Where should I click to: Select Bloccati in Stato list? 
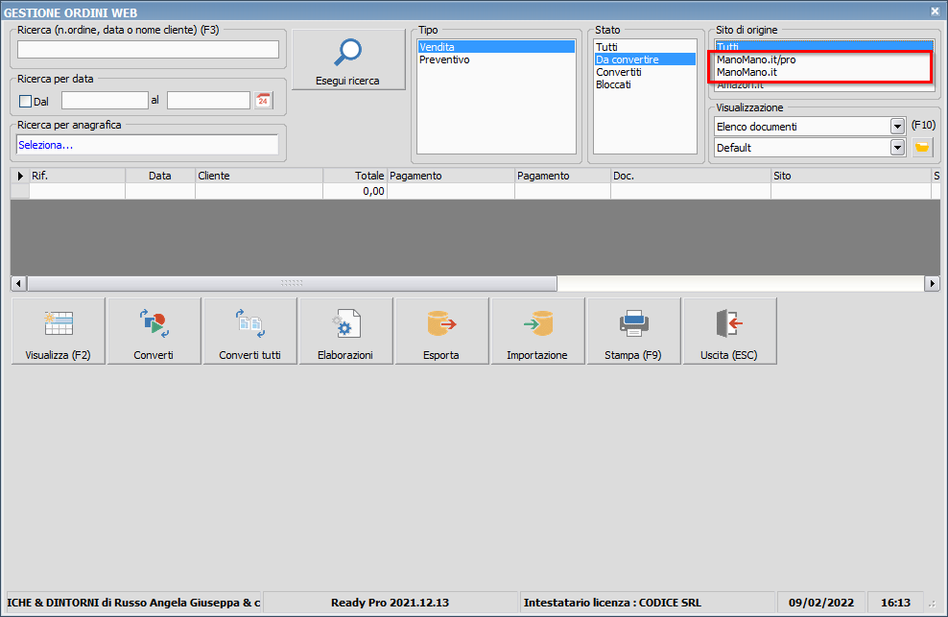click(645, 84)
